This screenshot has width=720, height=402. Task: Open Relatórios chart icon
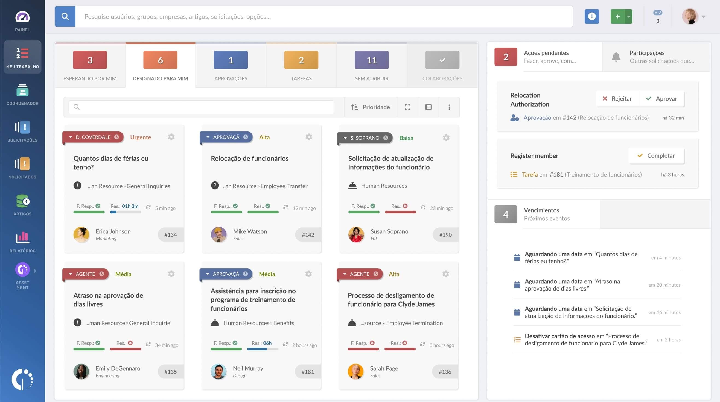click(x=22, y=238)
